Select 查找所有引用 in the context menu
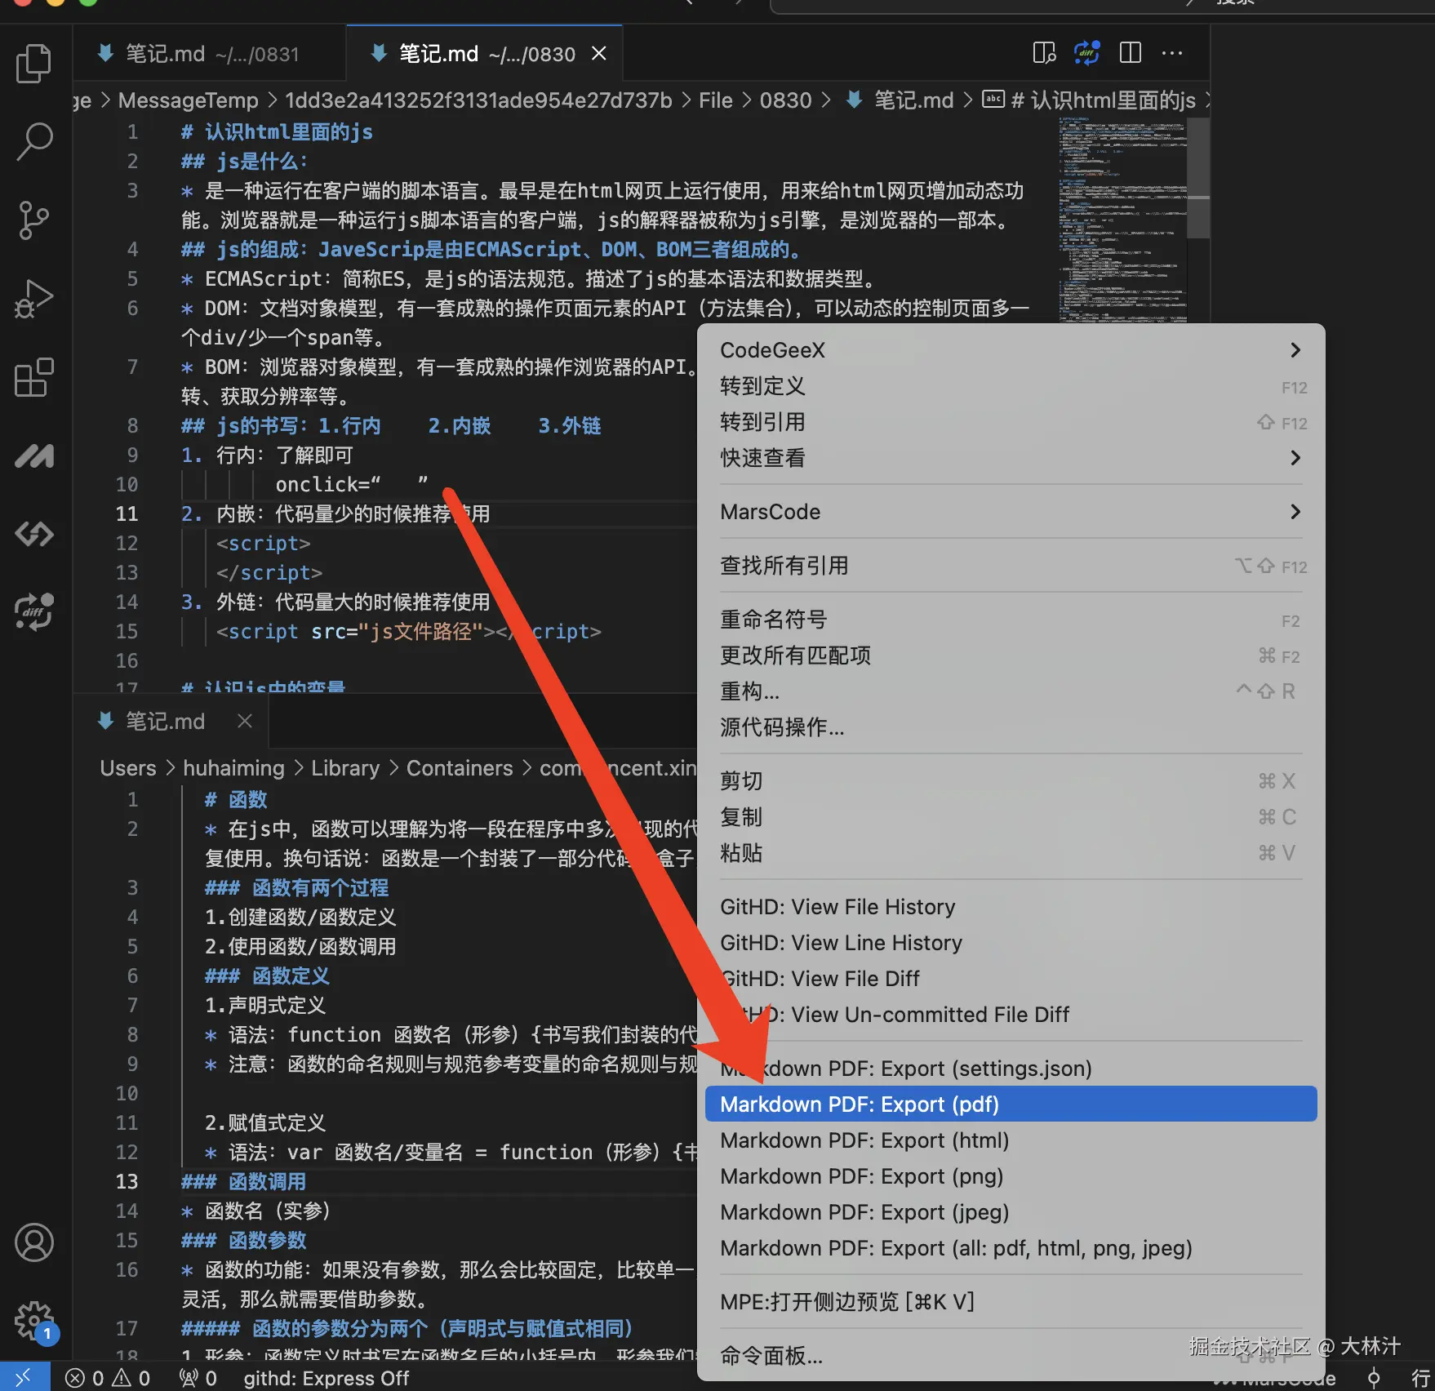This screenshot has height=1391, width=1435. click(1011, 566)
